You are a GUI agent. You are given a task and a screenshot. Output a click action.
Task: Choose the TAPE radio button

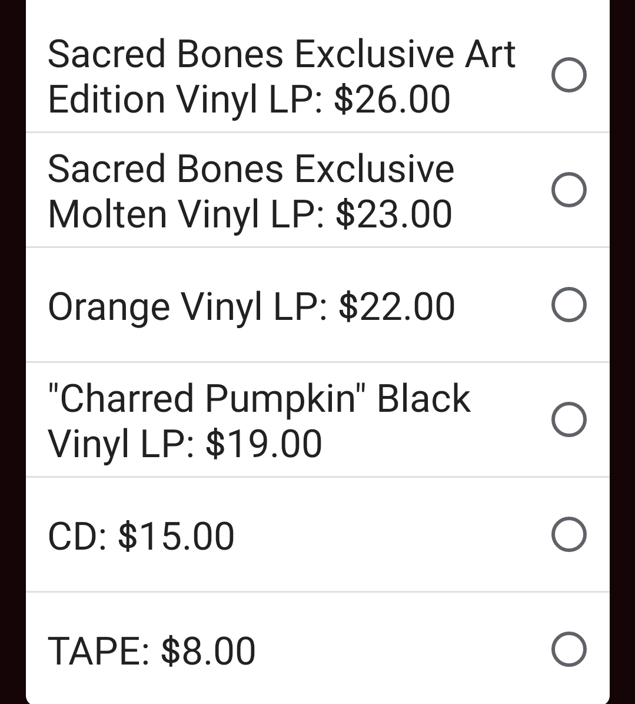coord(568,649)
